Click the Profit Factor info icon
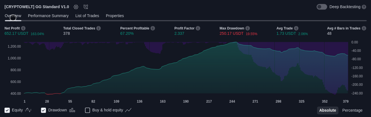 tap(198, 28)
